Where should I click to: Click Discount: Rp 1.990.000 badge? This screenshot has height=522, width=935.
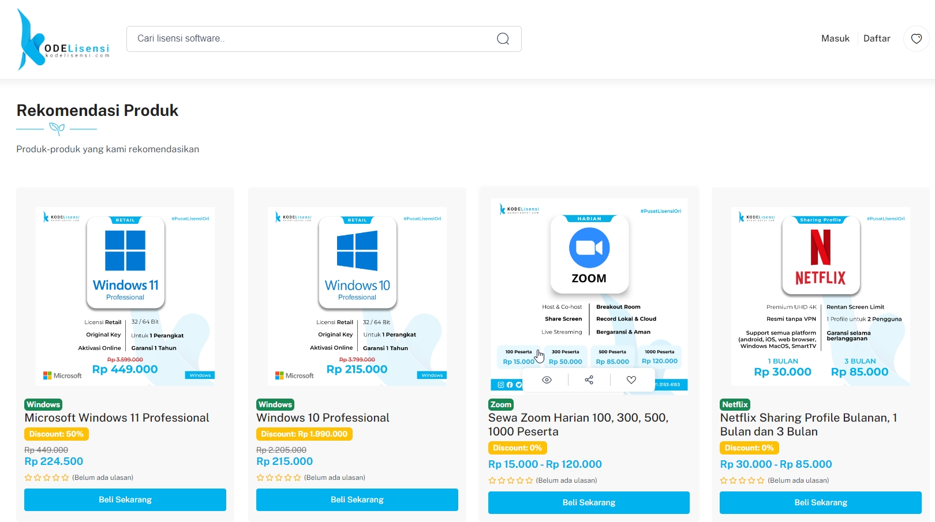point(304,434)
